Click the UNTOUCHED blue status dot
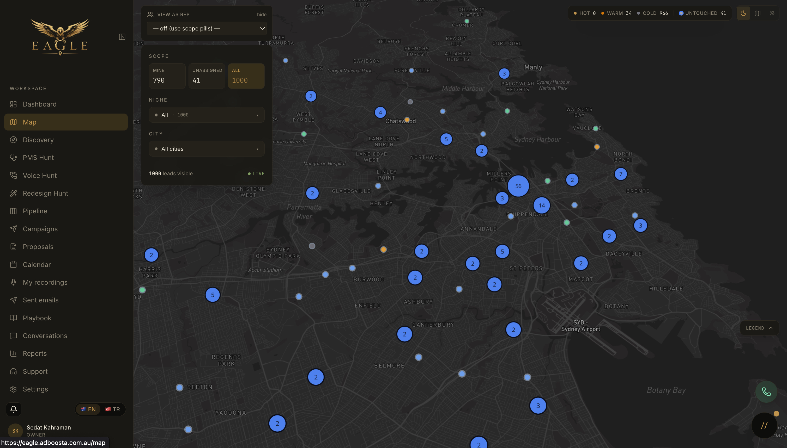The height and width of the screenshot is (448, 787). 681,13
